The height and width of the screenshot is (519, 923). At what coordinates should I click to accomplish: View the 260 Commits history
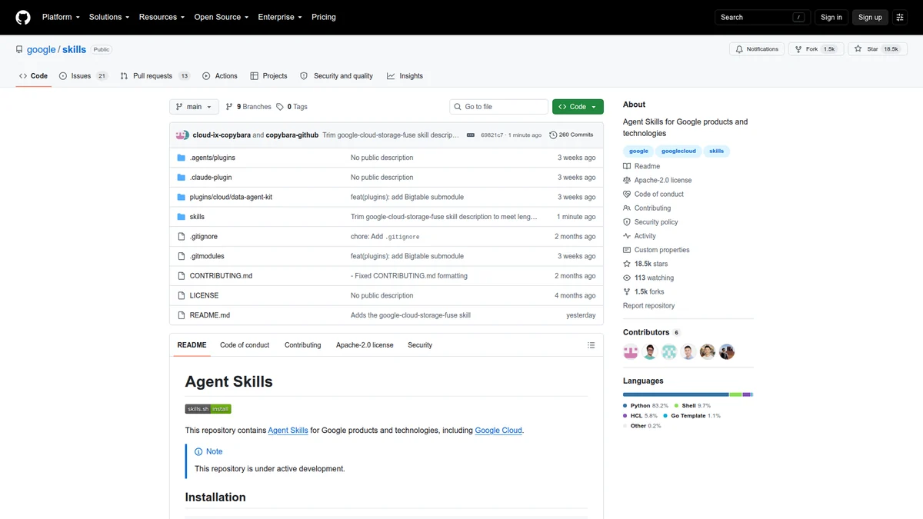click(x=571, y=135)
